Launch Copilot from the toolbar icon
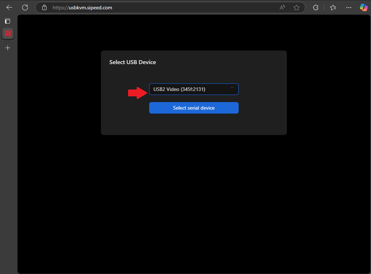Image resolution: width=371 pixels, height=274 pixels. pos(363,8)
